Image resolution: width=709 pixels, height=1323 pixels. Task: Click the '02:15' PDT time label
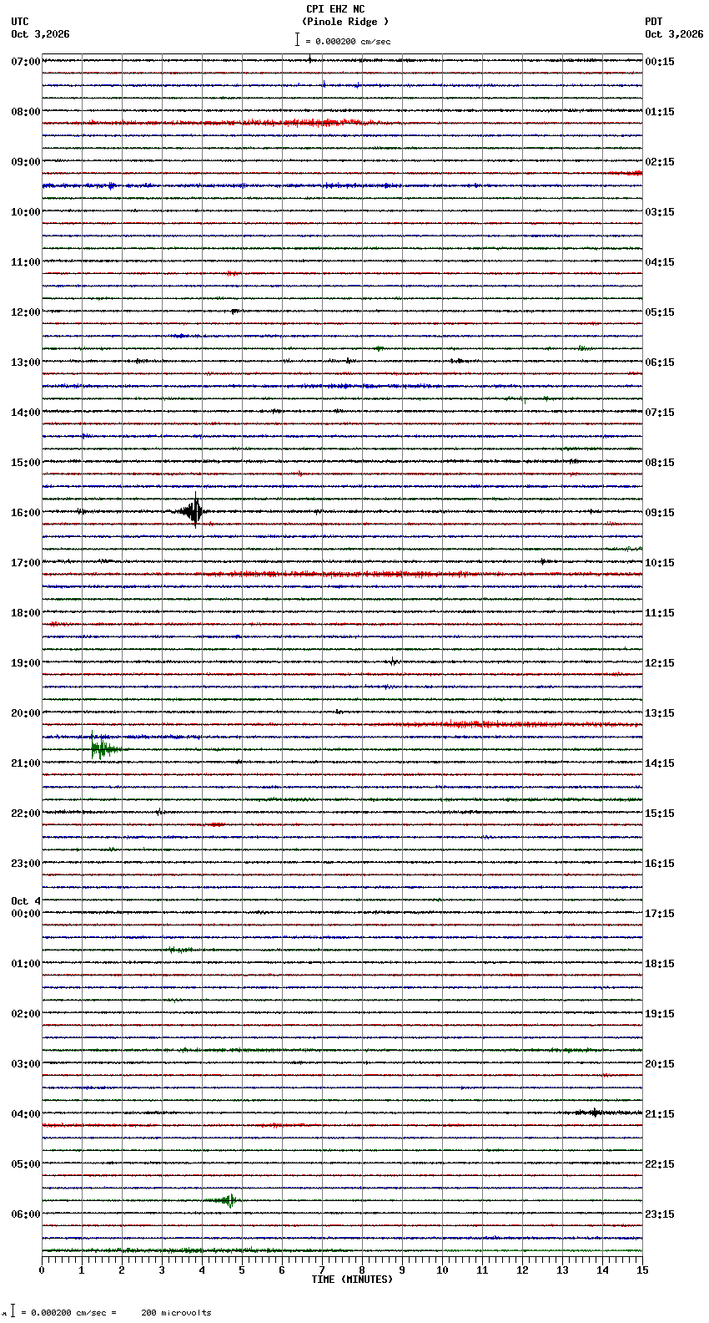660,162
